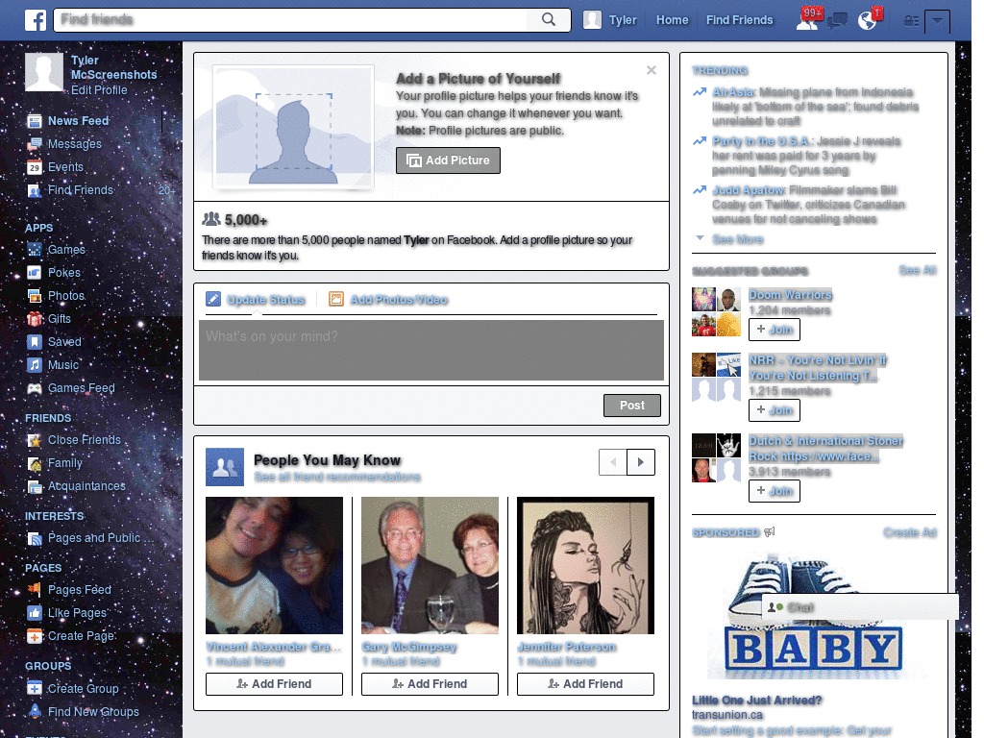Open the messages chat bubble icon

[837, 21]
